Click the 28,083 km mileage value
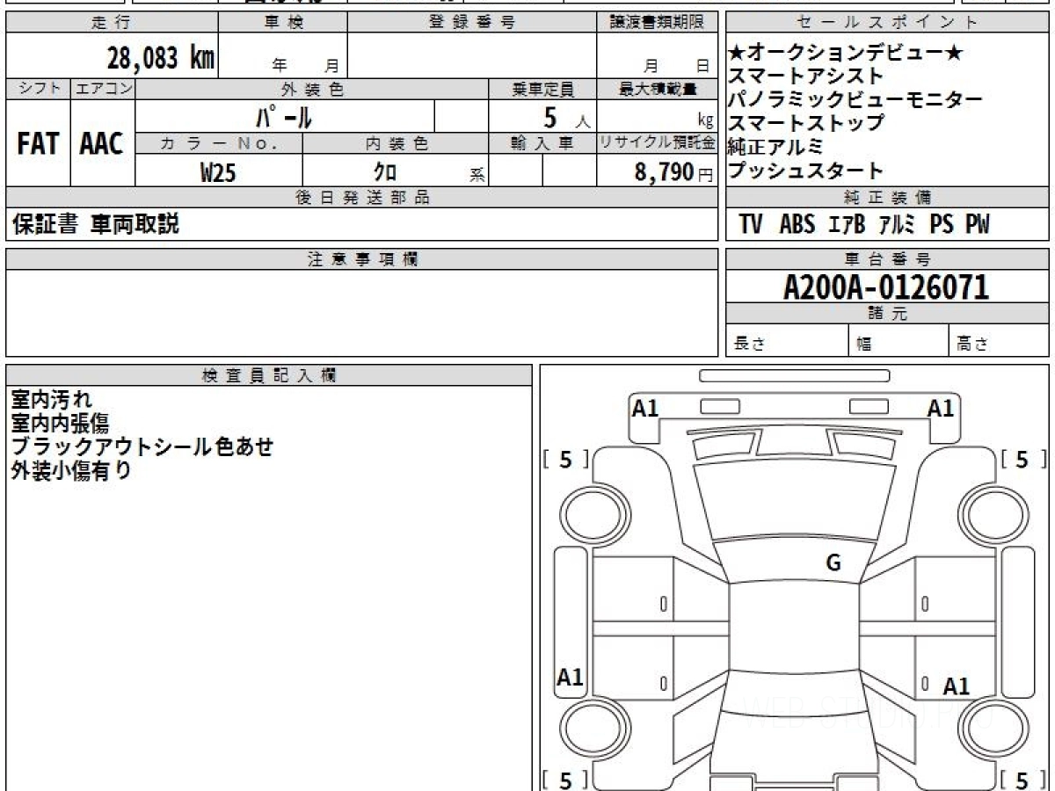 click(x=161, y=58)
